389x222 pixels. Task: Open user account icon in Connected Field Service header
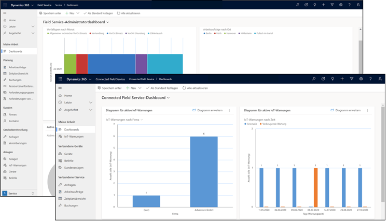click(x=380, y=79)
